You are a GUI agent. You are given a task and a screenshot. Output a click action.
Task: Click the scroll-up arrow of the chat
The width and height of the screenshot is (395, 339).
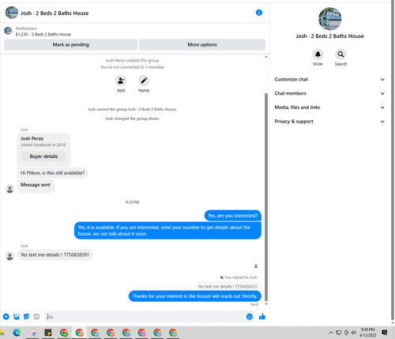266,57
